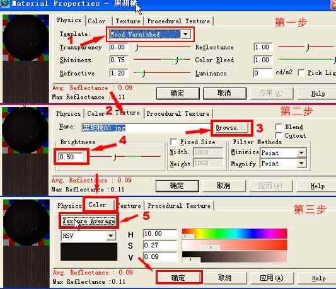Image resolution: width=336 pixels, height=289 pixels.
Task: Open Procedural Texture tab above the Template row
Action: 178,21
